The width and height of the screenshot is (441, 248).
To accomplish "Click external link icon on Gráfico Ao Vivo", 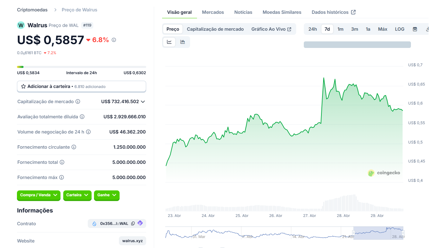I will (x=289, y=29).
